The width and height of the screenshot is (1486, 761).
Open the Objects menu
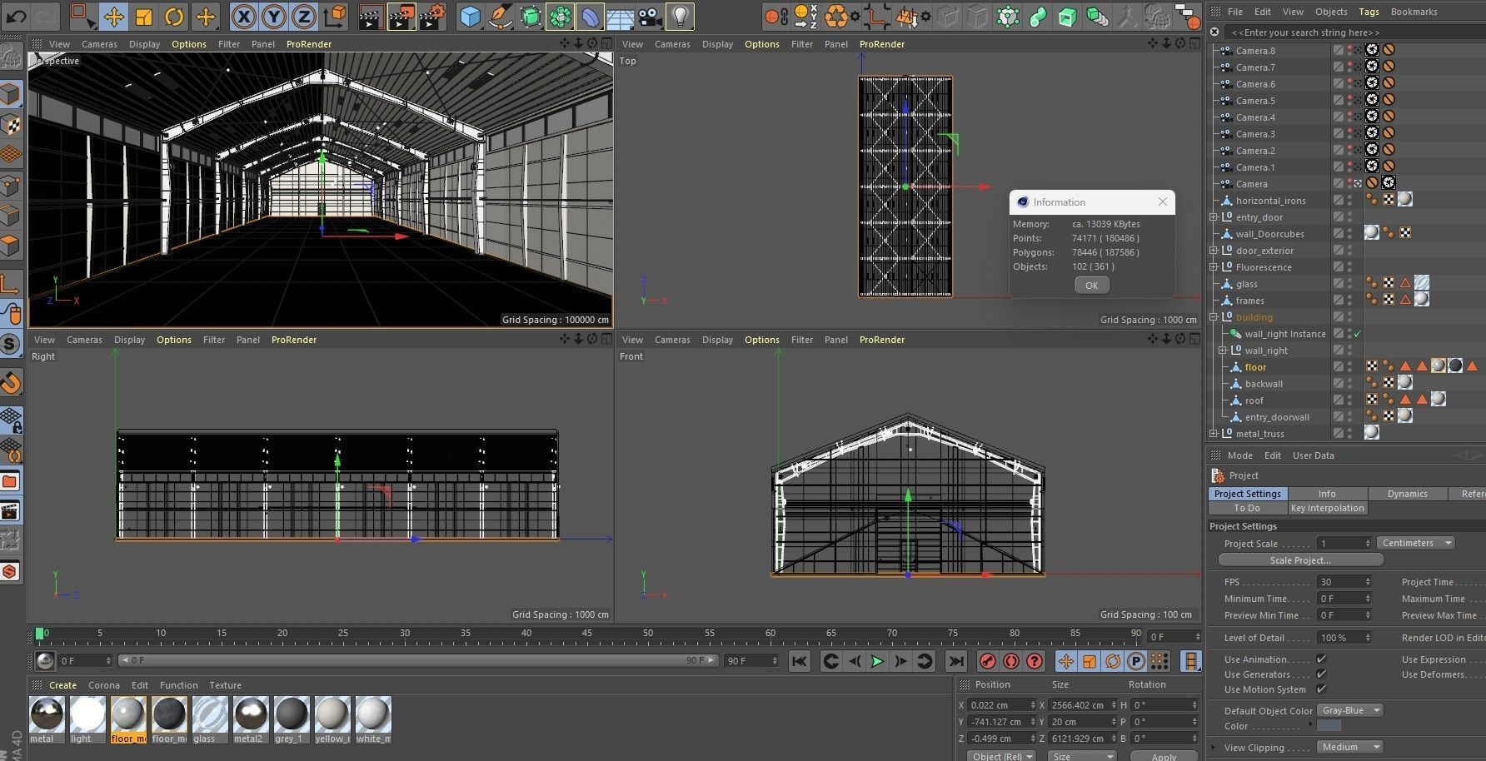pyautogui.click(x=1331, y=12)
